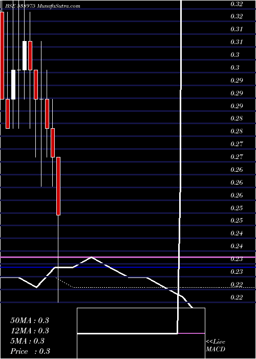Click the "Price : 0.3" reading
The image size is (256, 359).
(30, 351)
